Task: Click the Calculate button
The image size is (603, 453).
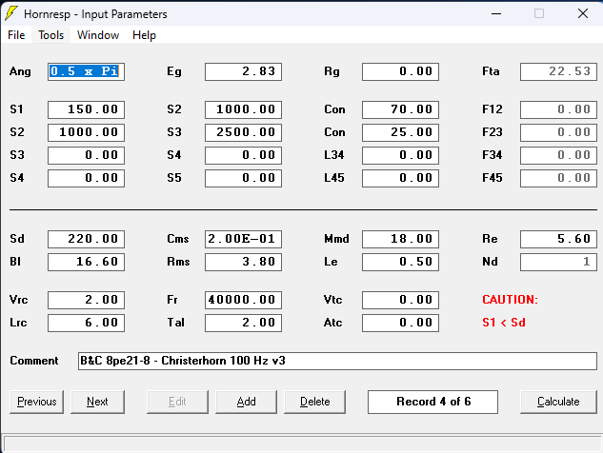Action: (557, 402)
